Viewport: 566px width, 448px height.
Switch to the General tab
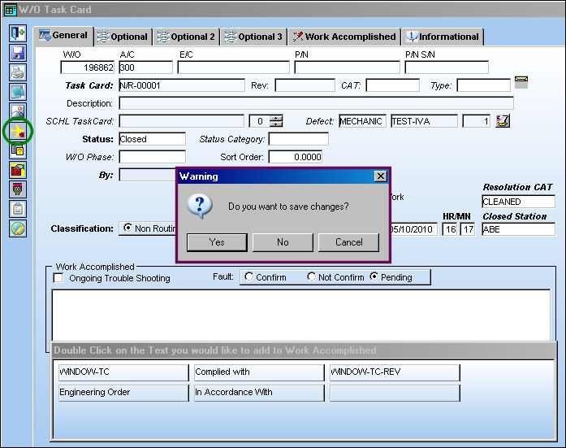pos(63,36)
